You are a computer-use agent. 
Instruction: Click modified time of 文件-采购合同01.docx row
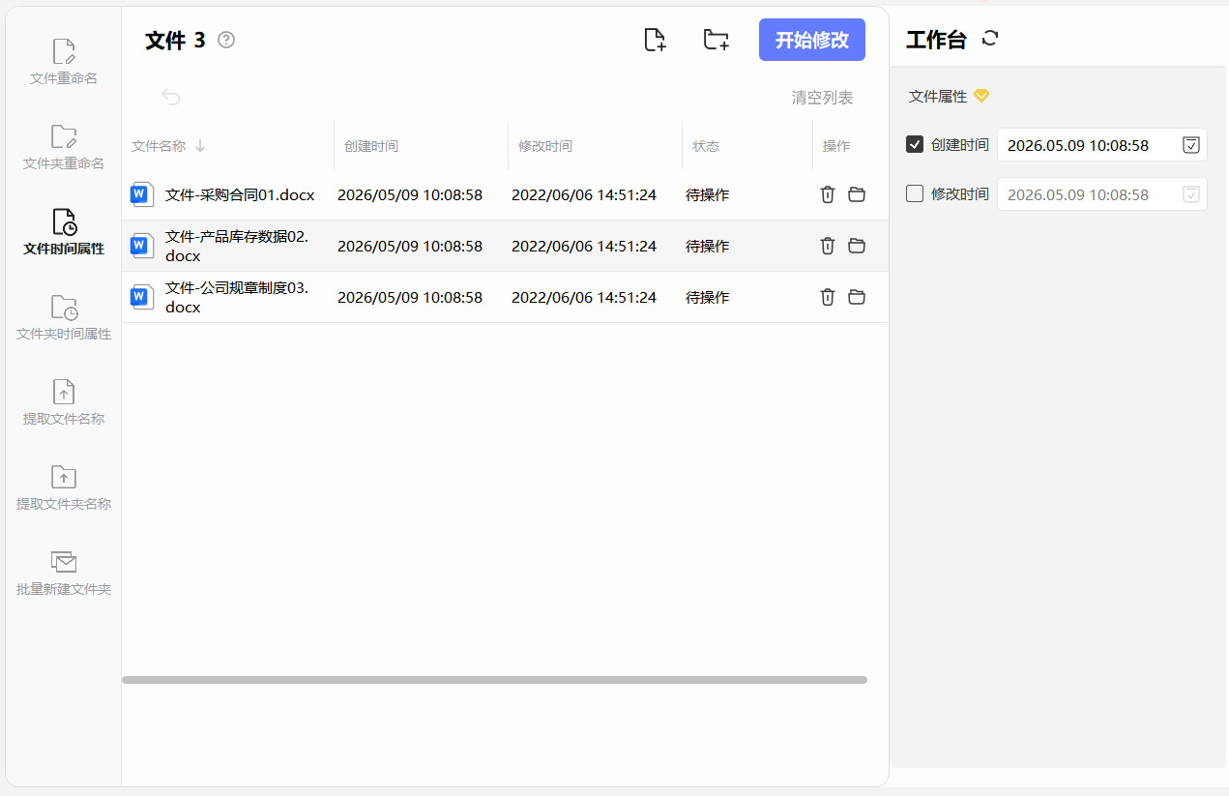point(584,194)
